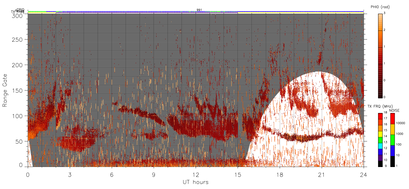
Task: Click x-axis tick label '15'
Action: click(x=238, y=175)
